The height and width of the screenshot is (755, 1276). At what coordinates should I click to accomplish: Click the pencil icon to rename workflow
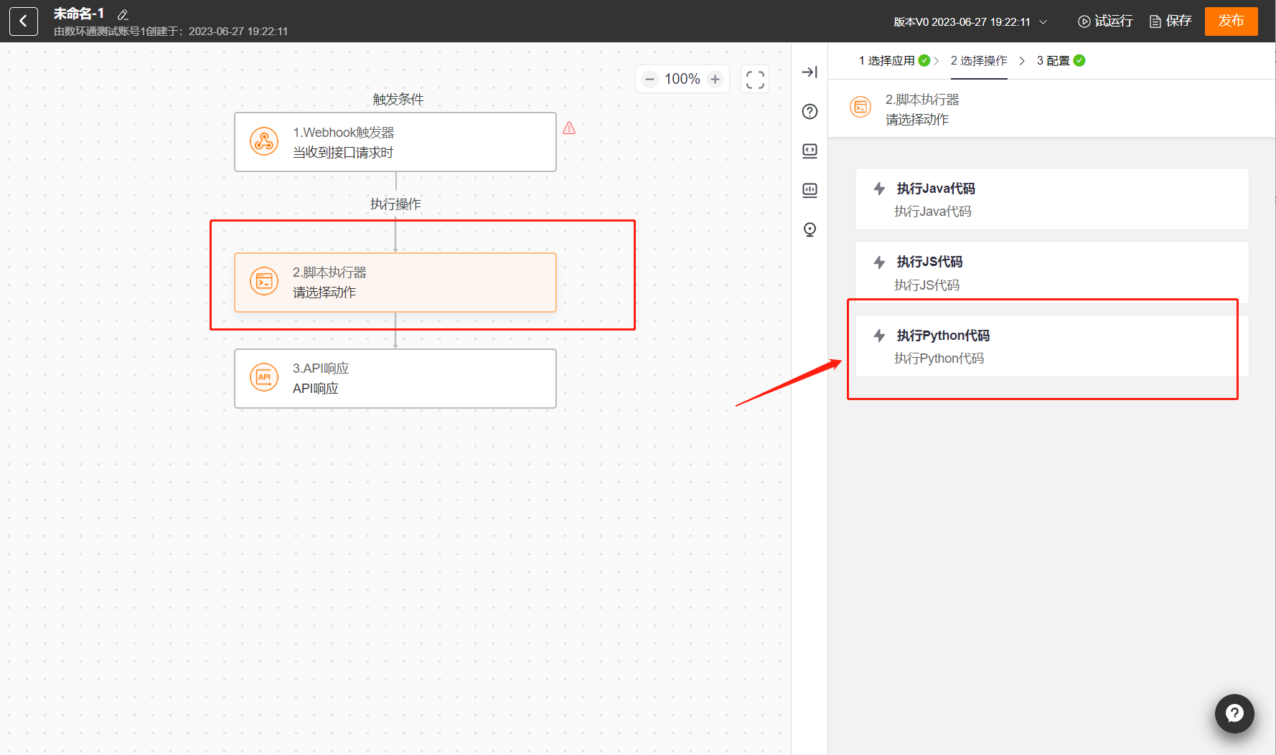point(123,14)
